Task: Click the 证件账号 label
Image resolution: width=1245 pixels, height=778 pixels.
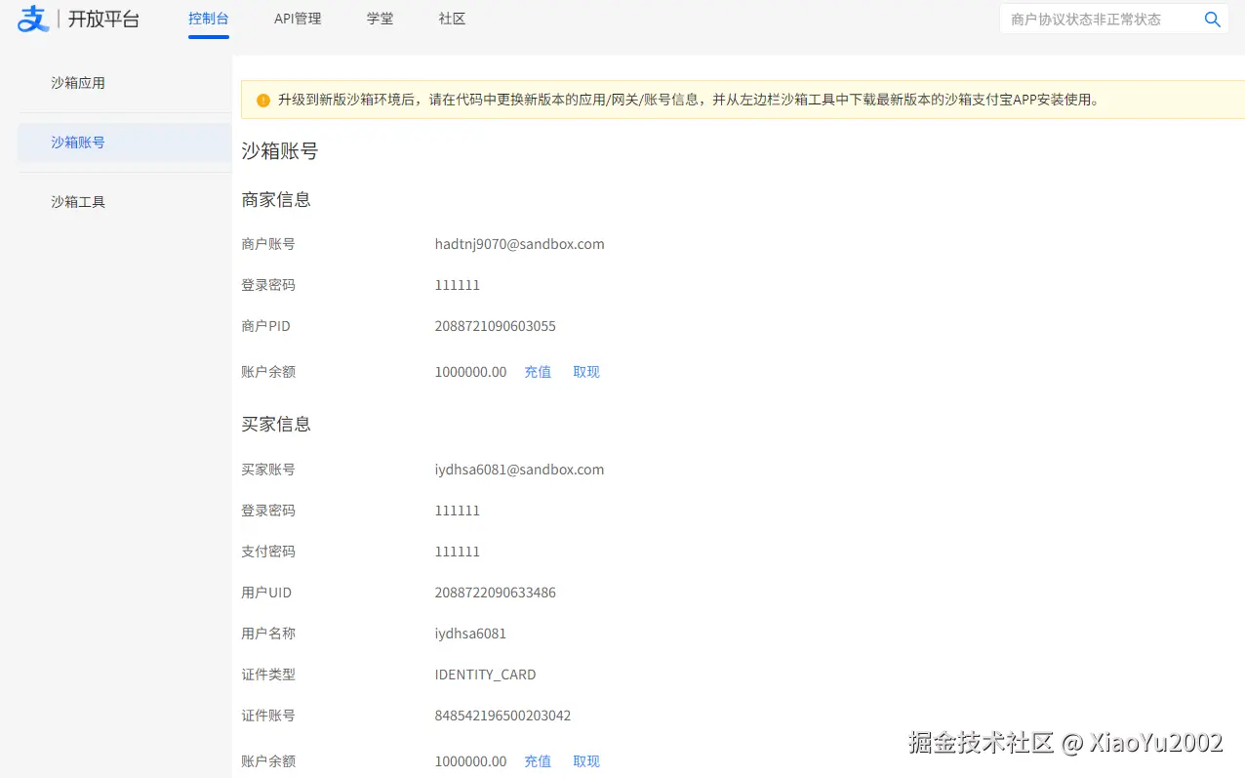Action: 268,716
